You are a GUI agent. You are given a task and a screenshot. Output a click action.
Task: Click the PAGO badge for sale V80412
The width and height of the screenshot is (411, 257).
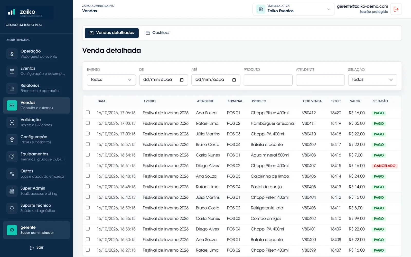[379, 113]
